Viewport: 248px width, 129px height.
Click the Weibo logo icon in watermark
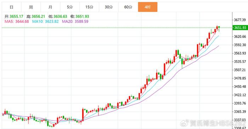[185, 123]
